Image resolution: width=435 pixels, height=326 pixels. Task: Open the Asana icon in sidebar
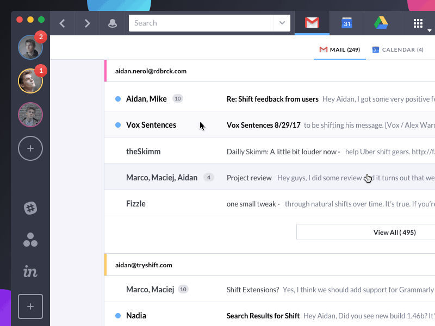click(30, 240)
